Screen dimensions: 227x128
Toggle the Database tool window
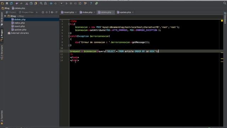pos(225,18)
